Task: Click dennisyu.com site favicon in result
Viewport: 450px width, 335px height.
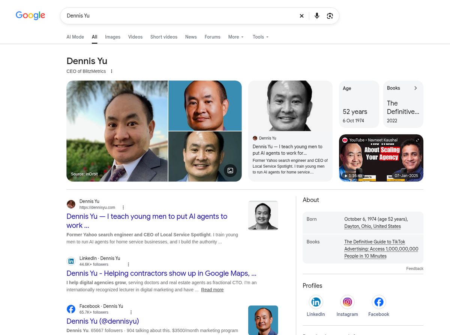Action: pos(71,204)
